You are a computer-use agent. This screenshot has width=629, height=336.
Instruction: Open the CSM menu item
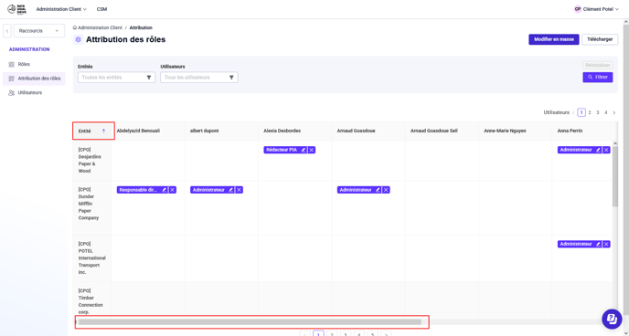[x=101, y=9]
